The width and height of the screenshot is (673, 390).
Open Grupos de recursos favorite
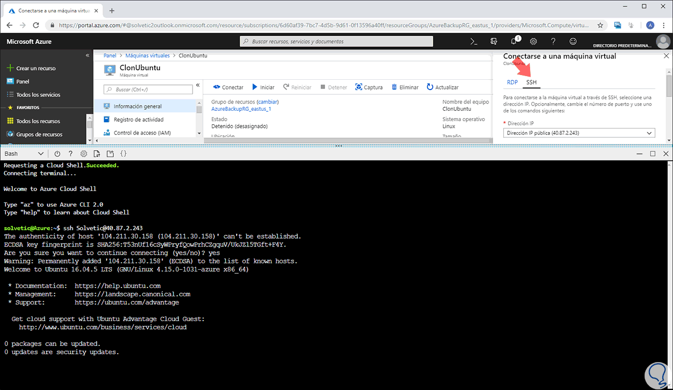[x=35, y=134]
